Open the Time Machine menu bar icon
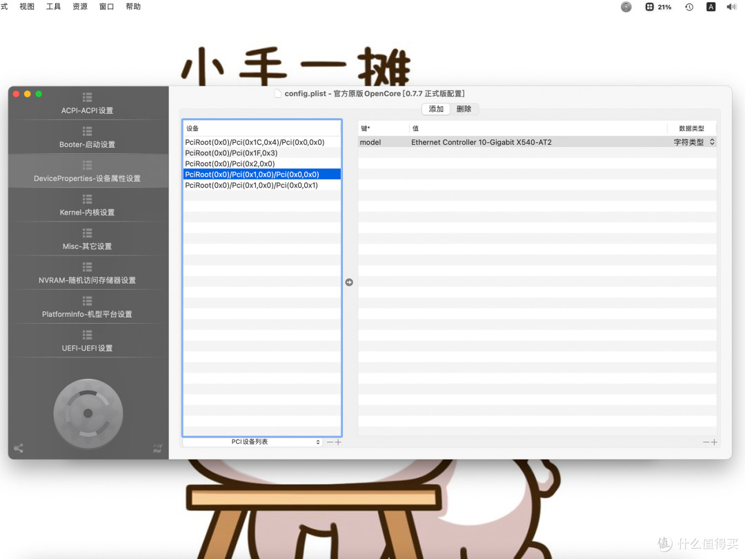Viewport: 745px width, 559px height. 689,7
